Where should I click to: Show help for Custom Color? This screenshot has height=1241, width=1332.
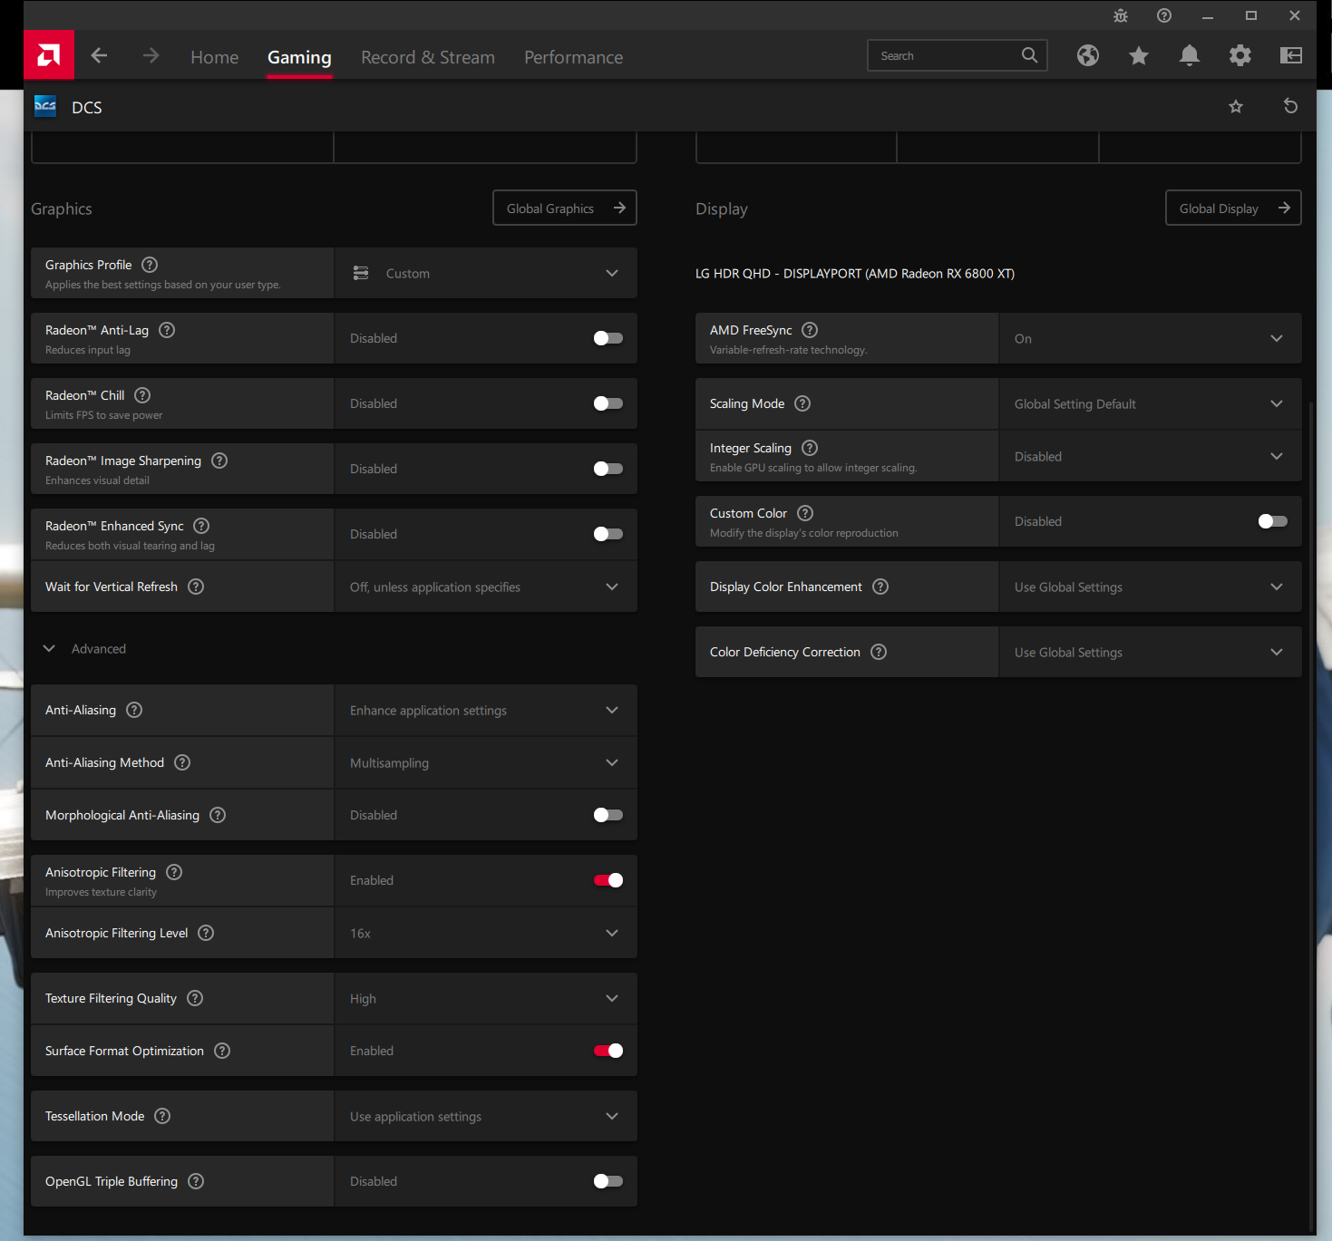point(805,513)
